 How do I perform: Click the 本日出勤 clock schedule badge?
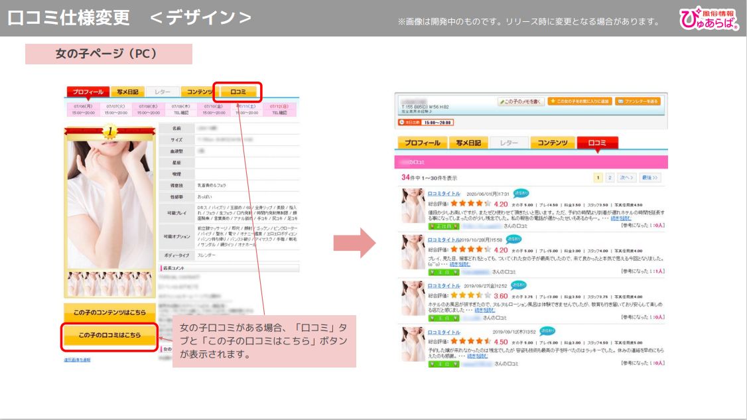[425, 123]
